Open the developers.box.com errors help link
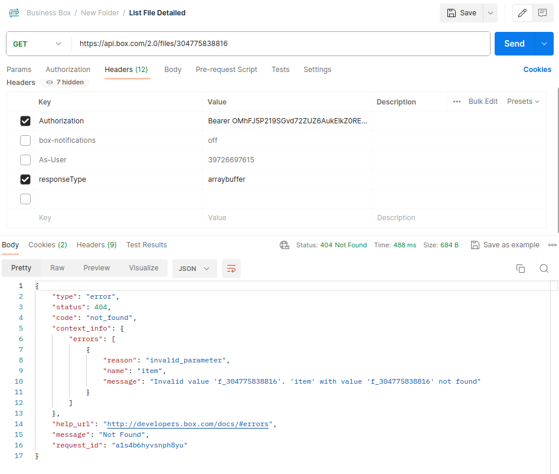The height and width of the screenshot is (474, 559). click(188, 424)
